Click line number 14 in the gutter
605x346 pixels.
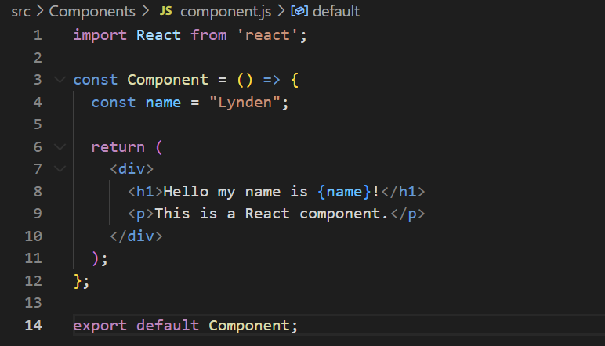click(x=33, y=326)
